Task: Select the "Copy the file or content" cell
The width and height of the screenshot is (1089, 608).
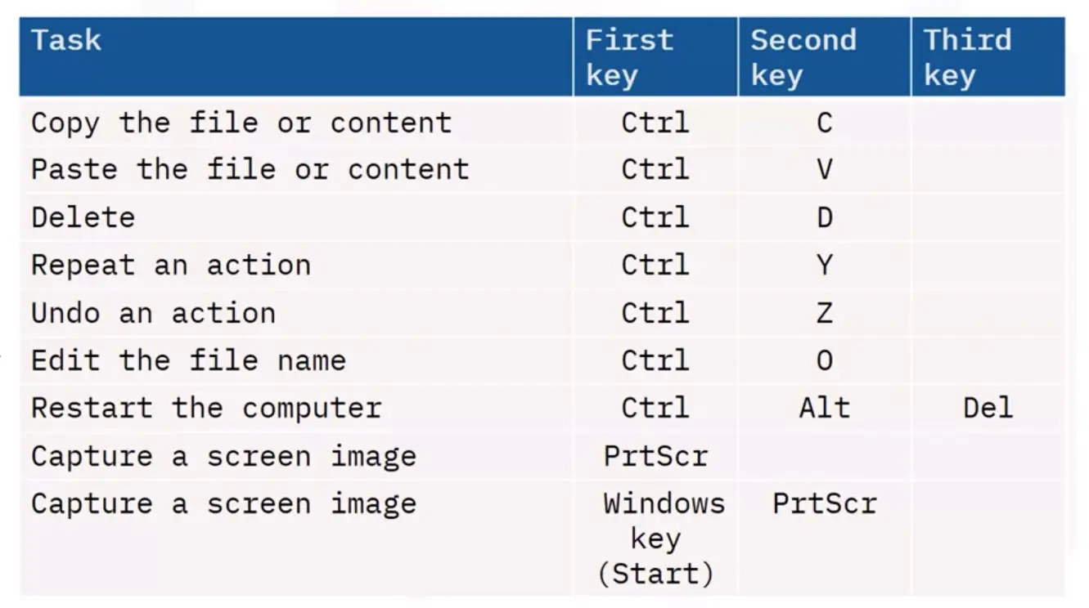Action: point(241,123)
